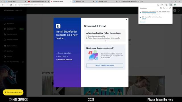Open the Edge Favorites star icon
This screenshot has height=102, width=182.
click(x=162, y=5)
